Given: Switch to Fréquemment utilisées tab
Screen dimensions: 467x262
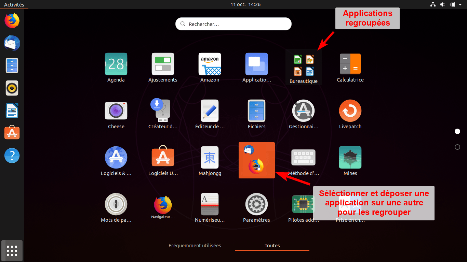Looking at the screenshot, I should 195,246.
